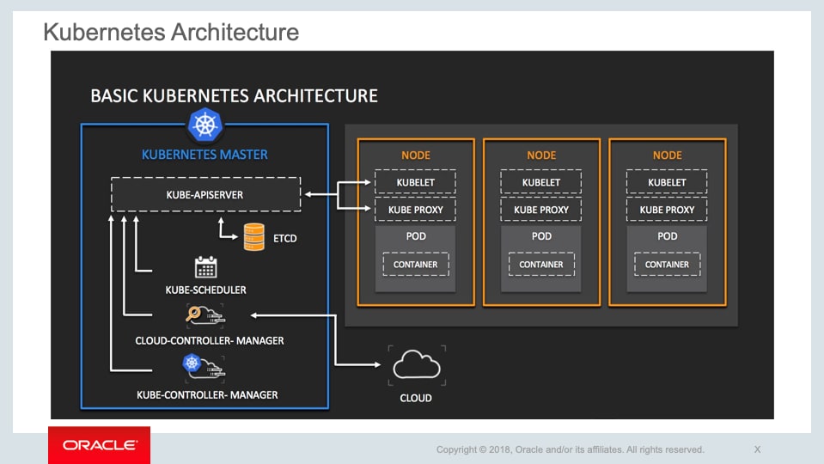The image size is (824, 464).
Task: Select the KUBELET box in the last node
Action: [667, 182]
